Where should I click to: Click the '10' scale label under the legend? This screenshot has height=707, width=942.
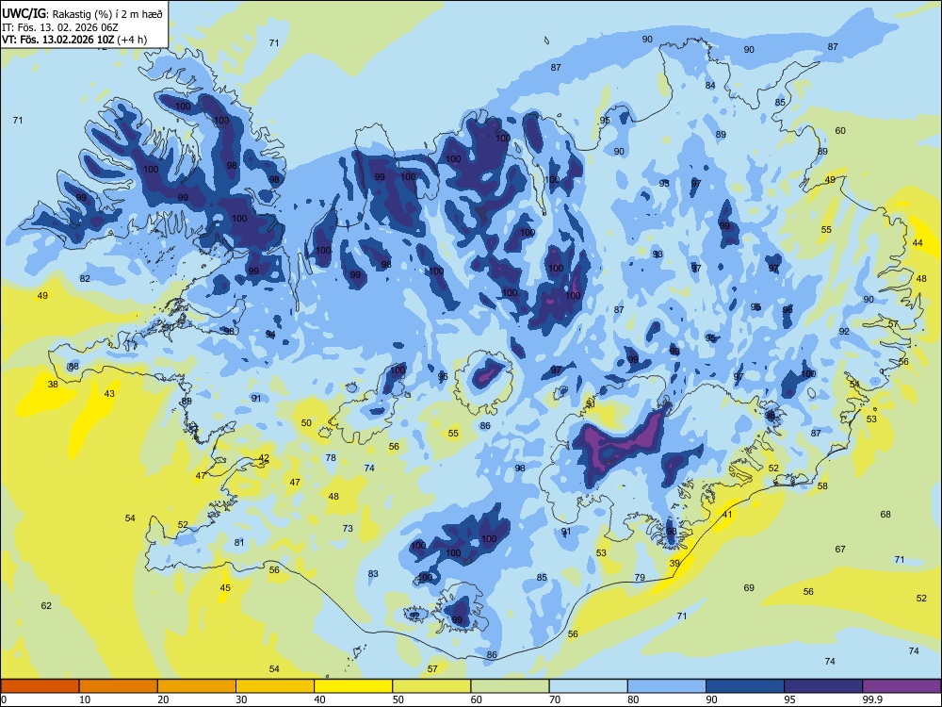tap(85, 699)
